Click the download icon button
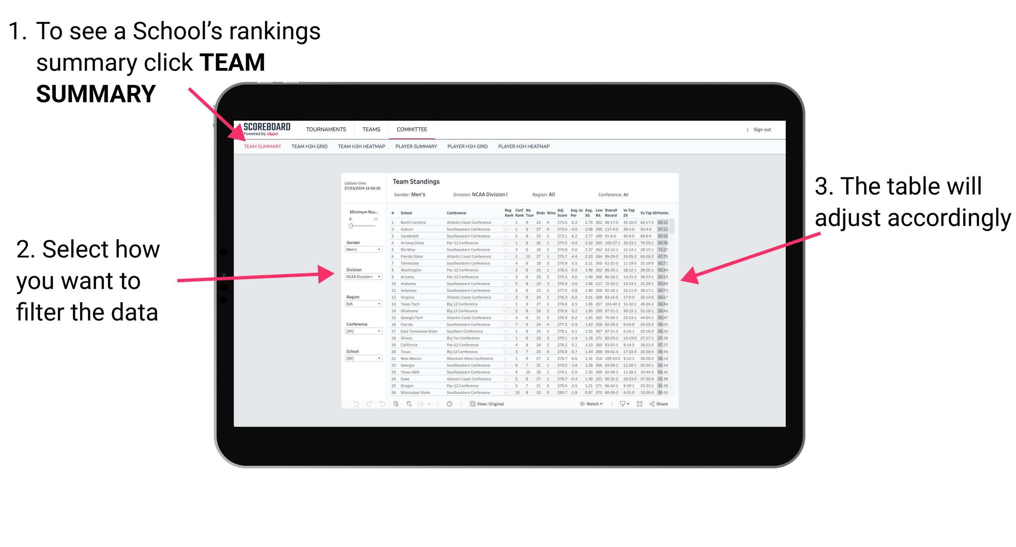Screen dimensions: 1016x547 pyautogui.click(x=620, y=404)
